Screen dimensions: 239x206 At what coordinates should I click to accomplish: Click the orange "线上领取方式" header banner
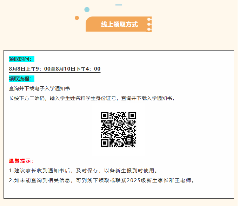tap(119, 24)
